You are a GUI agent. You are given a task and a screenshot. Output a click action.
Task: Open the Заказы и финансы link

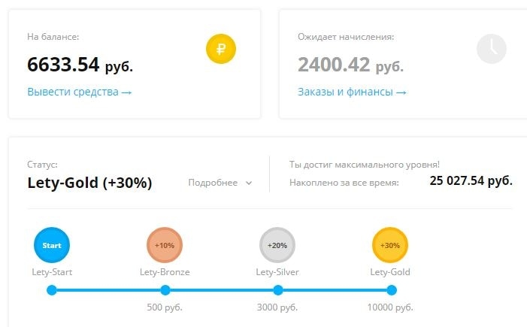(352, 92)
